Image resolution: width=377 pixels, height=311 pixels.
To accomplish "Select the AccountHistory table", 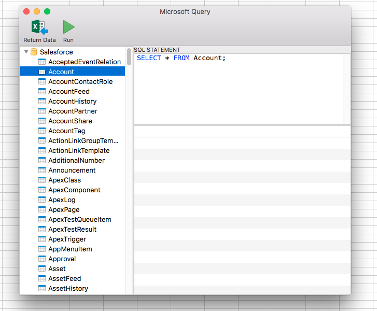I will [x=73, y=102].
